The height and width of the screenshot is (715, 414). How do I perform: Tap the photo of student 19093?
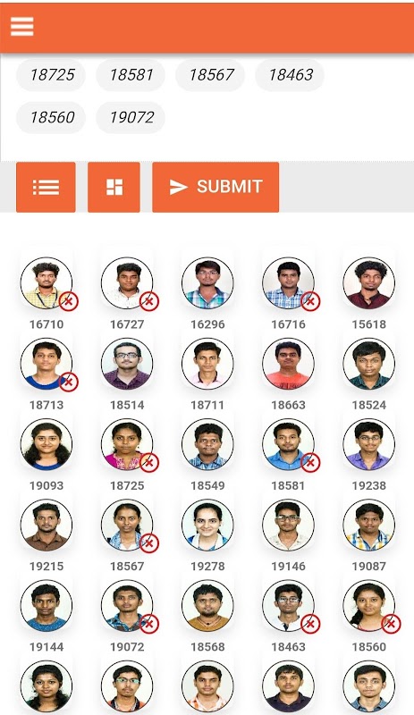[x=46, y=444]
